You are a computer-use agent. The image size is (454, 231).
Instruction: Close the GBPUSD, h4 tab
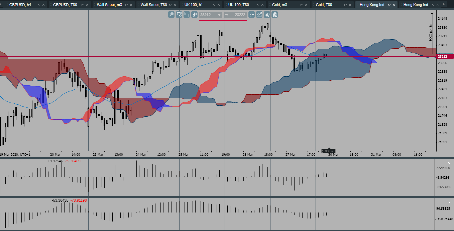pyautogui.click(x=43, y=5)
